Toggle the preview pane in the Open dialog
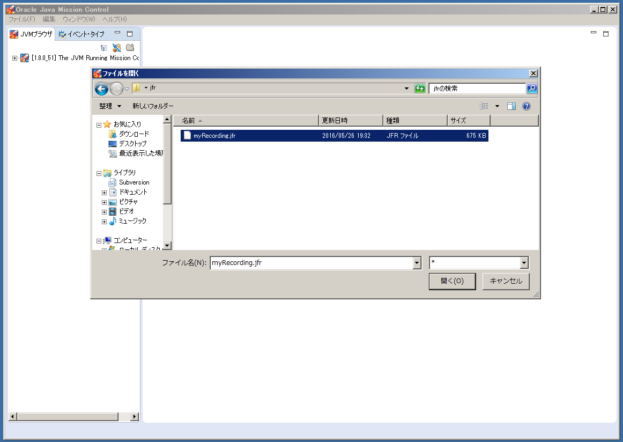623x442 pixels. point(511,106)
